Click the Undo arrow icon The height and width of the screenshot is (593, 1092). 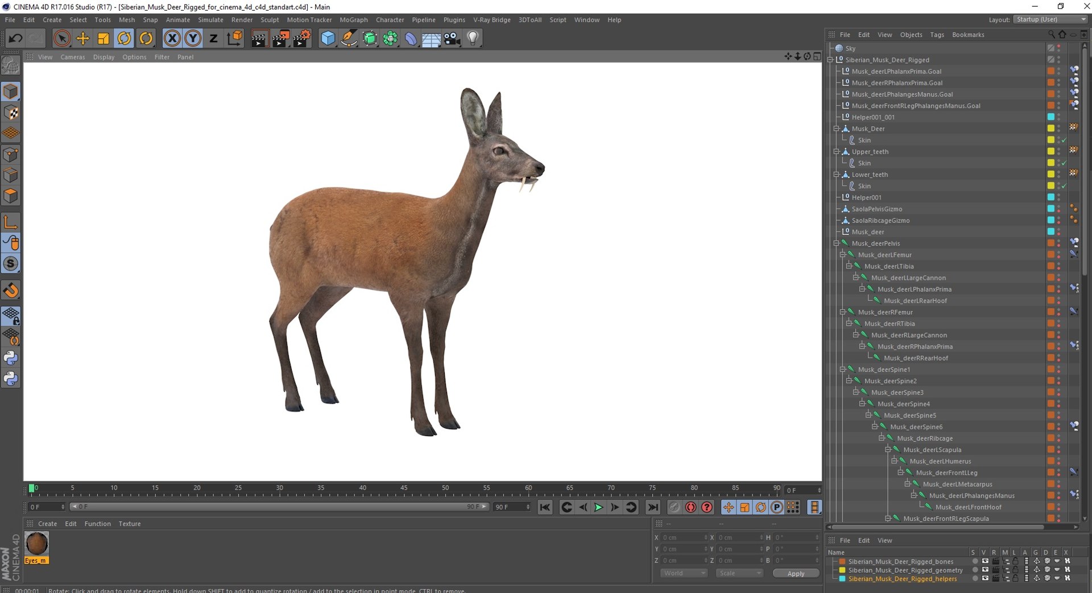(15, 39)
